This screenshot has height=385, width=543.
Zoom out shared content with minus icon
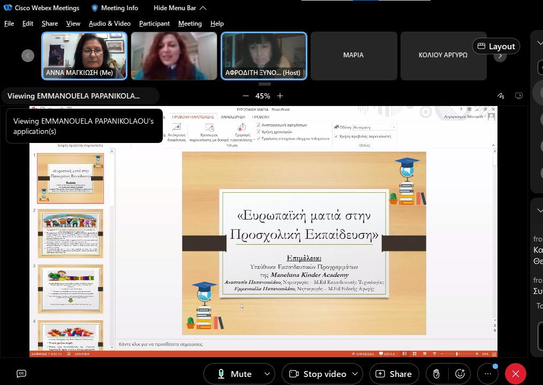[x=246, y=96]
